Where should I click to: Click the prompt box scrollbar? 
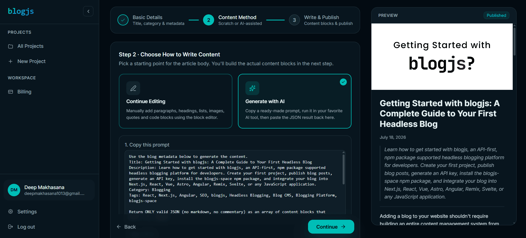(343, 169)
